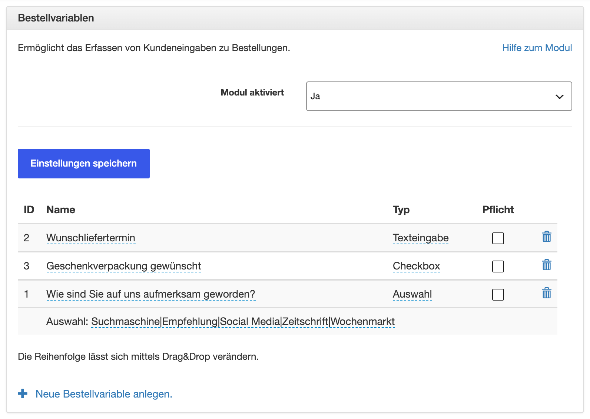The height and width of the screenshot is (419, 590).
Task: Toggle Pflicht checkbox for Wunschliefertermin
Action: (498, 238)
